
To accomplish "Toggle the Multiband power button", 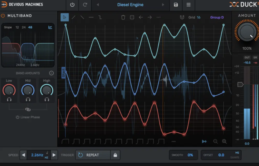I will (3, 16).
